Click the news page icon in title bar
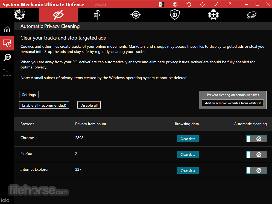Image resolution: width=272 pixels, height=204 pixels. (x=162, y=4)
